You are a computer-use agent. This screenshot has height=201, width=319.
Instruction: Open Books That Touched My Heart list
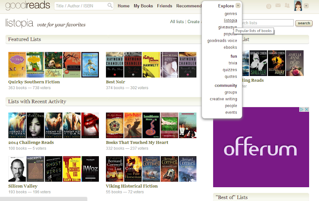point(137,142)
